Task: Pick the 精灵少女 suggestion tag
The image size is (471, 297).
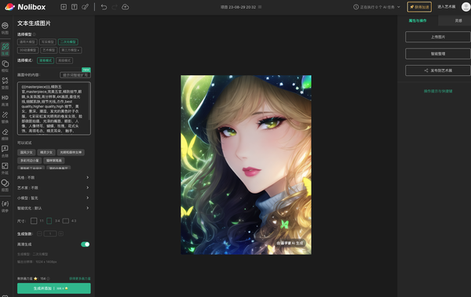Action: pos(46,152)
